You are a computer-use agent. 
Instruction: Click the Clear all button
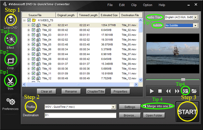point(46,91)
